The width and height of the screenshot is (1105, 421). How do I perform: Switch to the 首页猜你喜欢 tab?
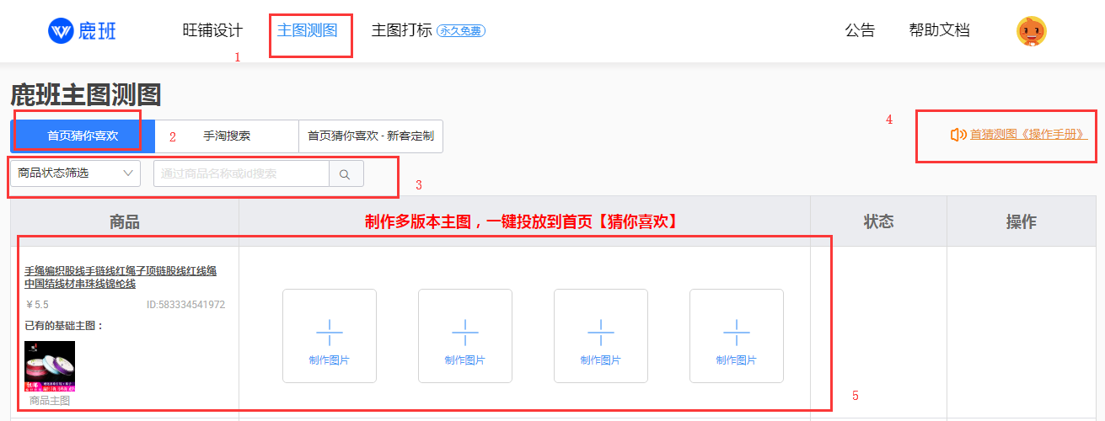(83, 136)
